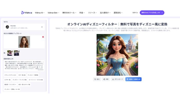Click the uploaded woman portrait photo

tap(24, 42)
